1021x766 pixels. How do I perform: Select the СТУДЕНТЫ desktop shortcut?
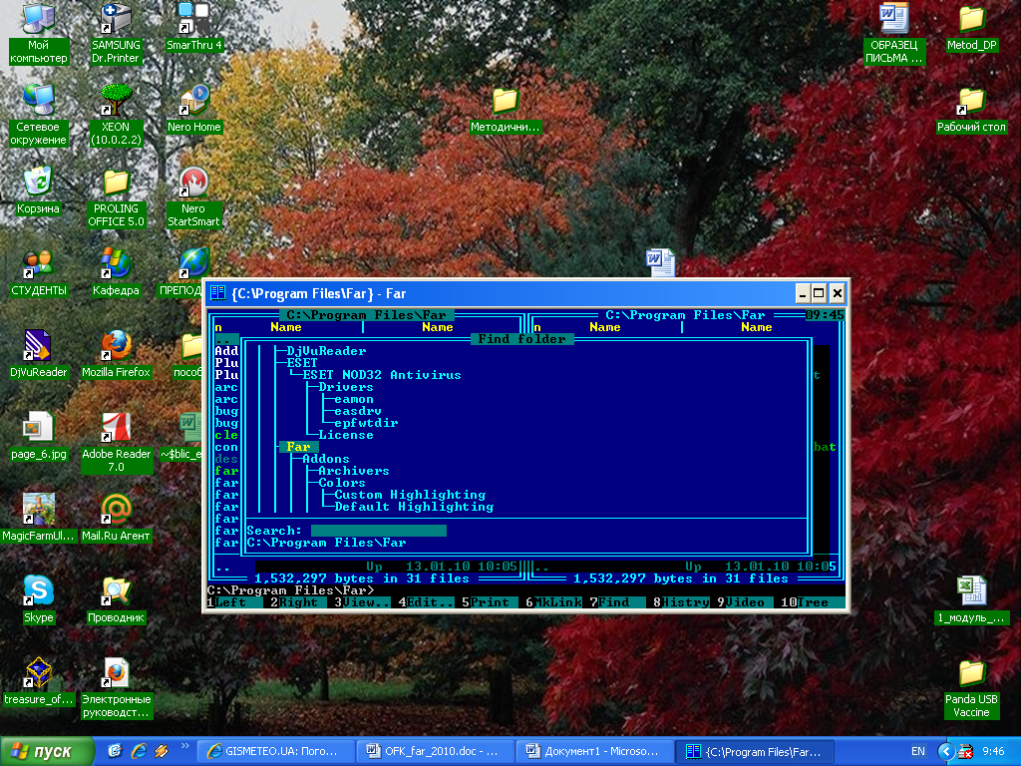pos(39,273)
